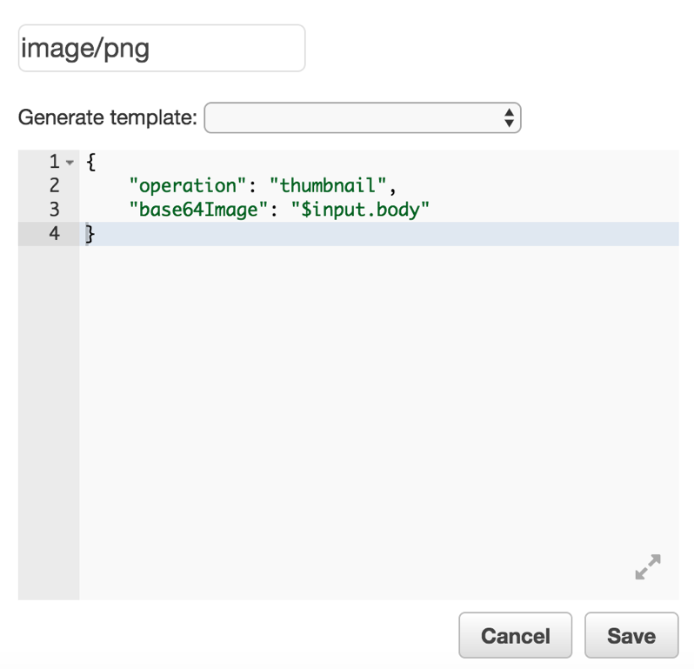The image size is (694, 669).
Task: Click the opening brace on line 1
Action: (90, 162)
